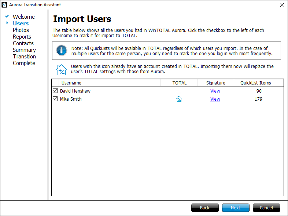Select the Users step in sidebar
Viewport: 288px width, 216px height.
pos(21,24)
